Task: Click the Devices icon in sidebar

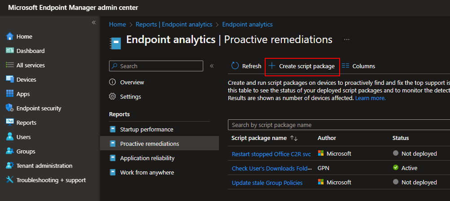Action: click(x=10, y=79)
